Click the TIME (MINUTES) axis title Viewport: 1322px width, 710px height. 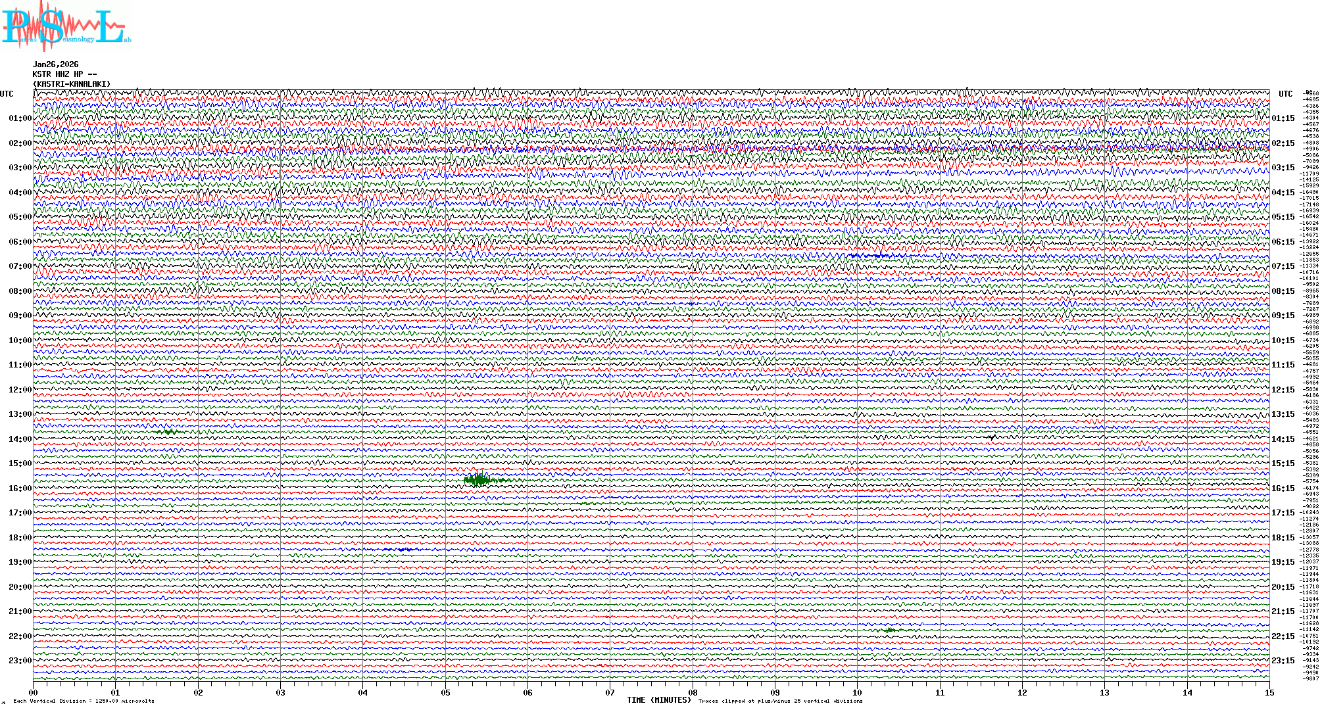coord(658,700)
